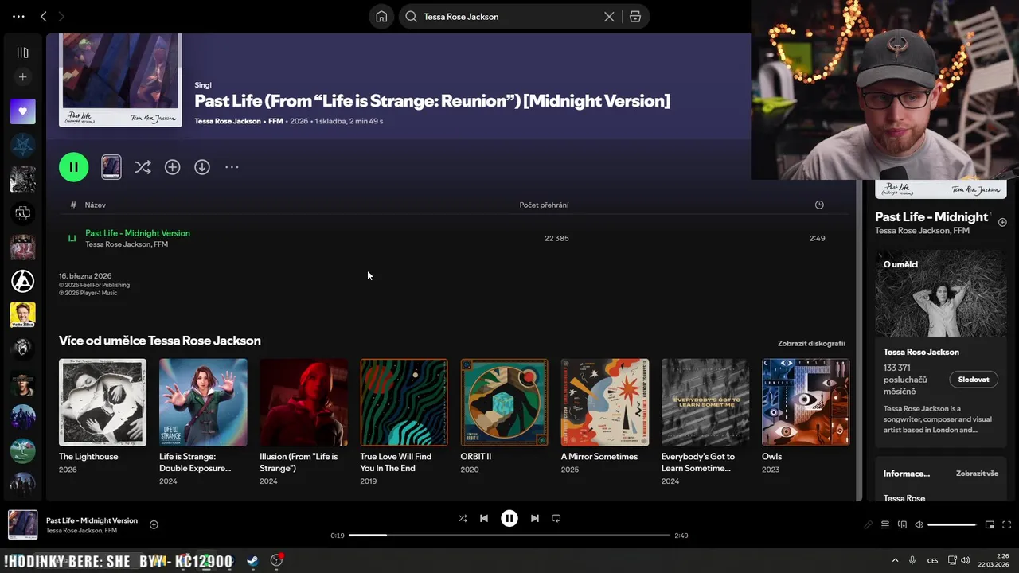1019x573 pixels.
Task: Open the ORBIT II album
Action: click(504, 402)
